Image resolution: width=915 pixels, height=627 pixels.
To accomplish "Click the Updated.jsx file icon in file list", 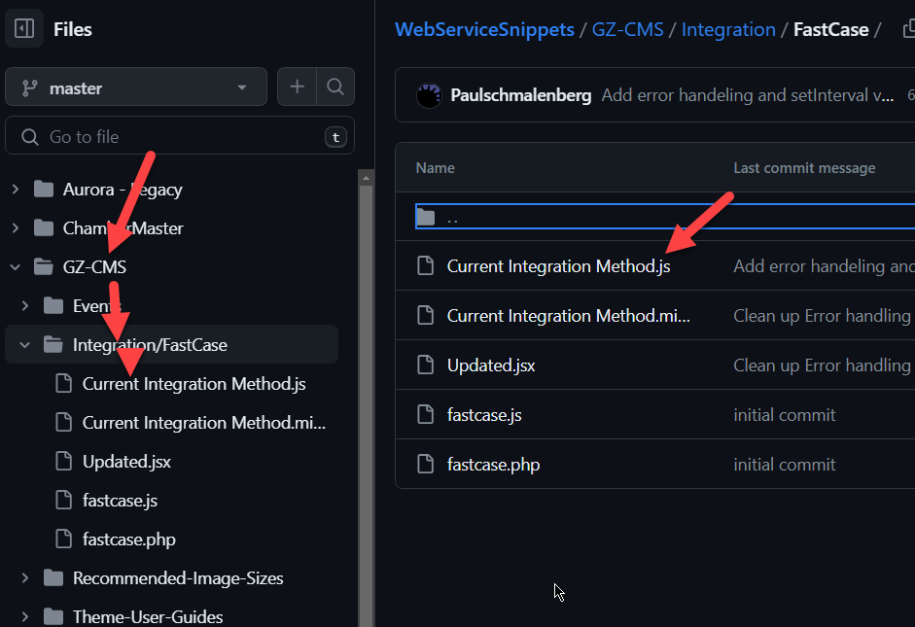I will [425, 366].
